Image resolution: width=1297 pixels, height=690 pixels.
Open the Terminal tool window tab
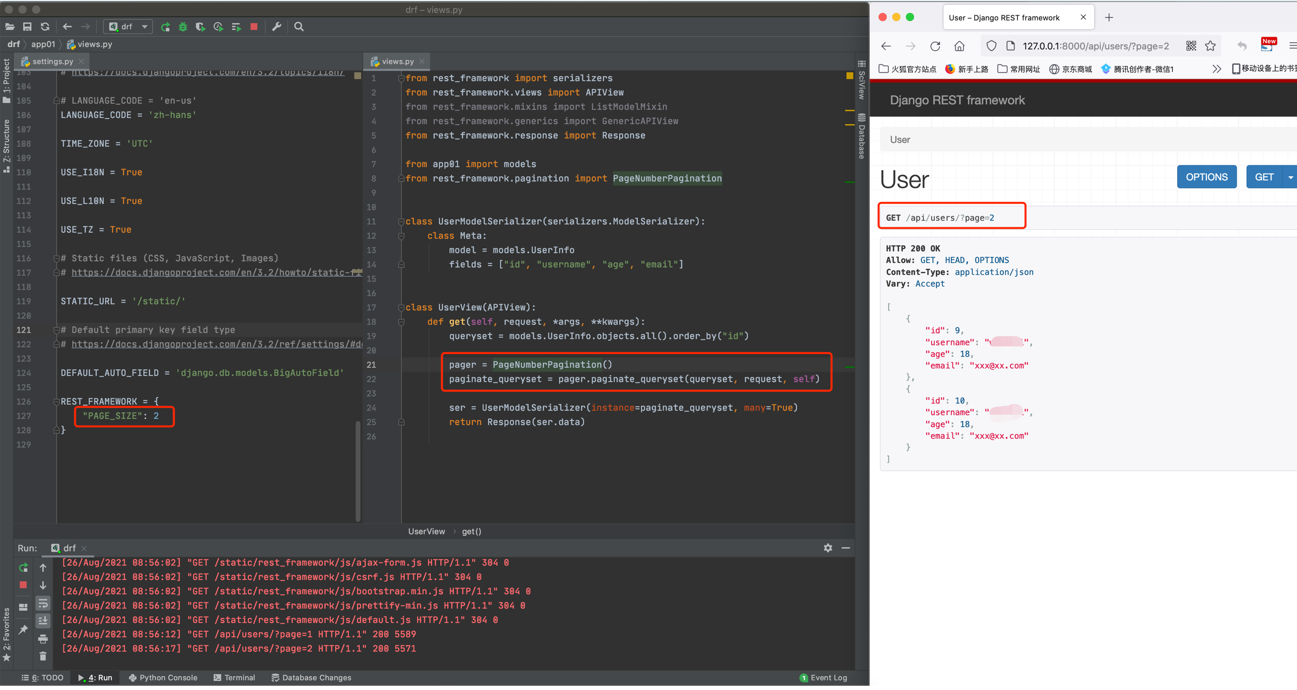(235, 678)
